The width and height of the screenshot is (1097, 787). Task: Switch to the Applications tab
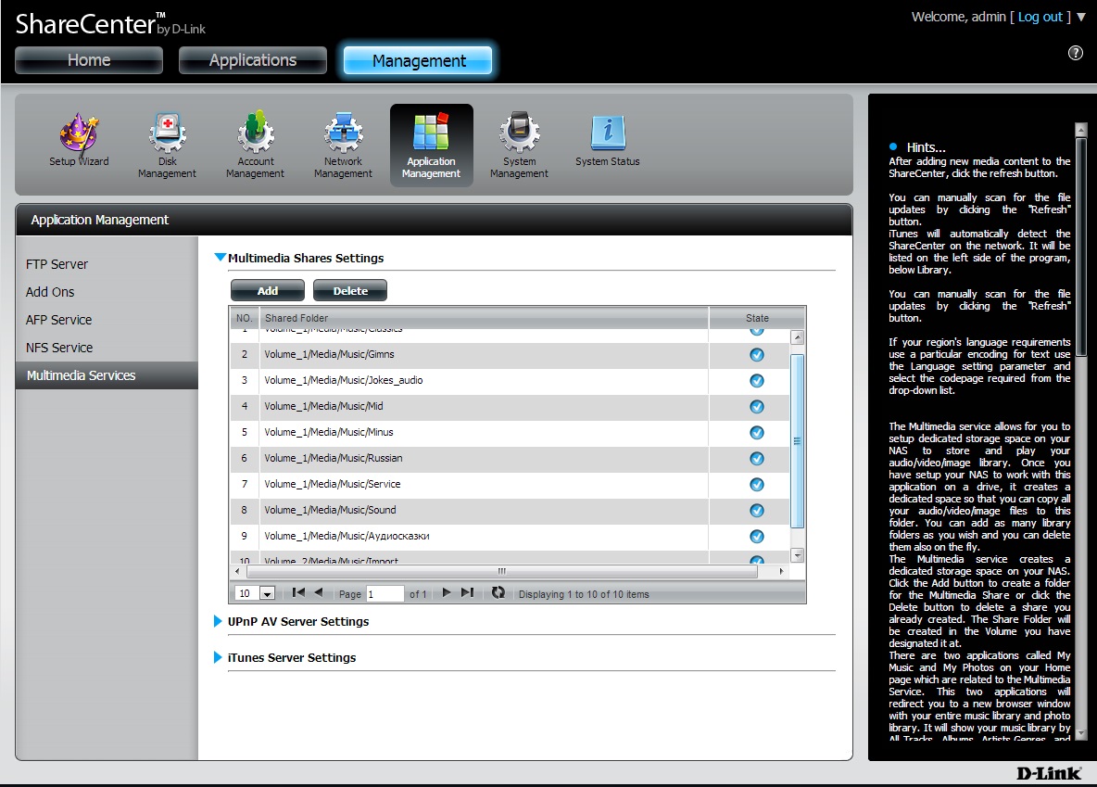(253, 60)
